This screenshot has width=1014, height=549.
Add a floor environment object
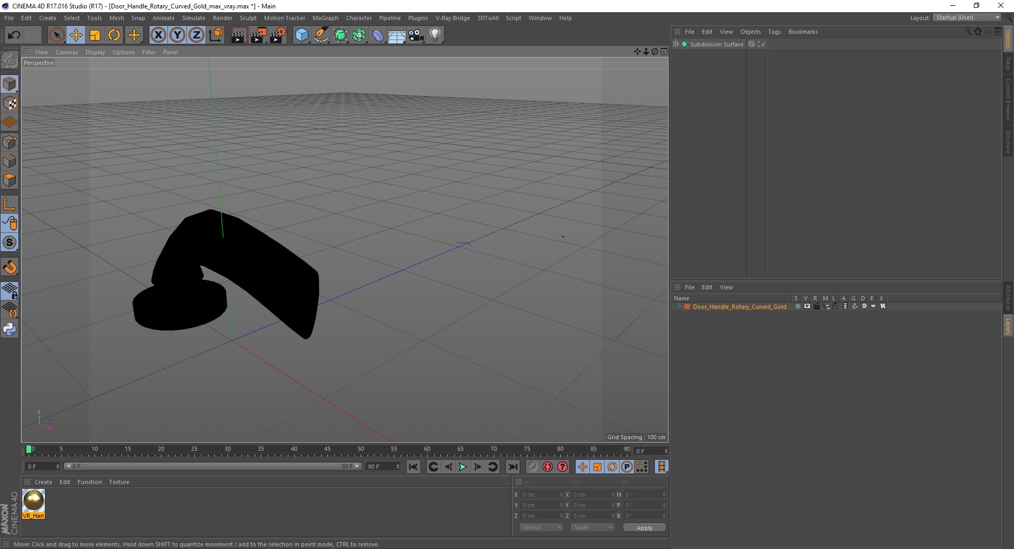(x=397, y=35)
